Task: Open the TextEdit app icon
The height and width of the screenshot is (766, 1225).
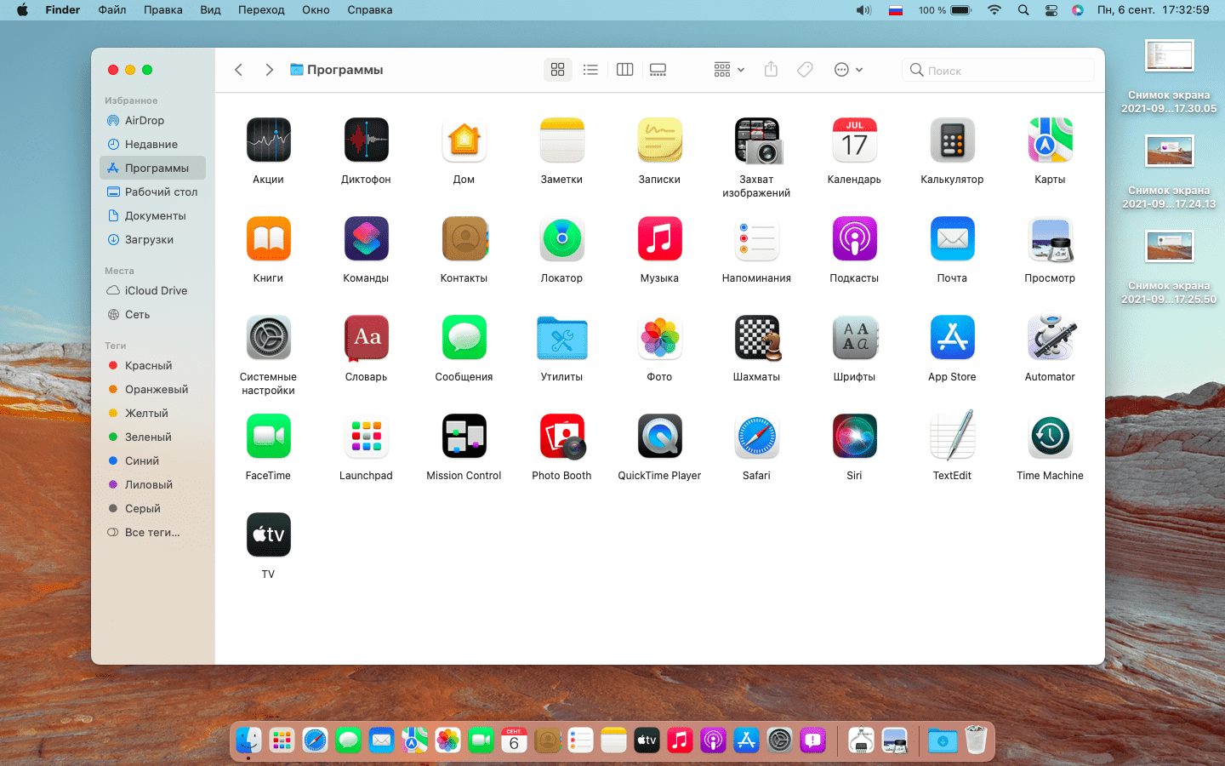Action: click(952, 436)
